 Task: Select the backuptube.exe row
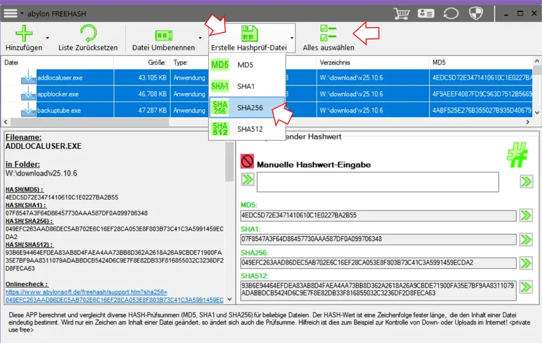point(267,110)
